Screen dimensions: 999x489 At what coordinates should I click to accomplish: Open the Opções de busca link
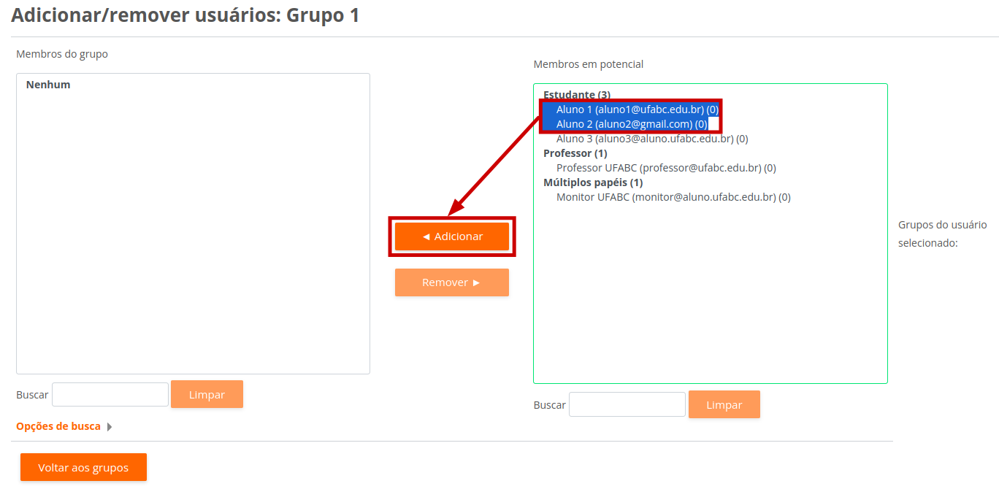tap(58, 426)
